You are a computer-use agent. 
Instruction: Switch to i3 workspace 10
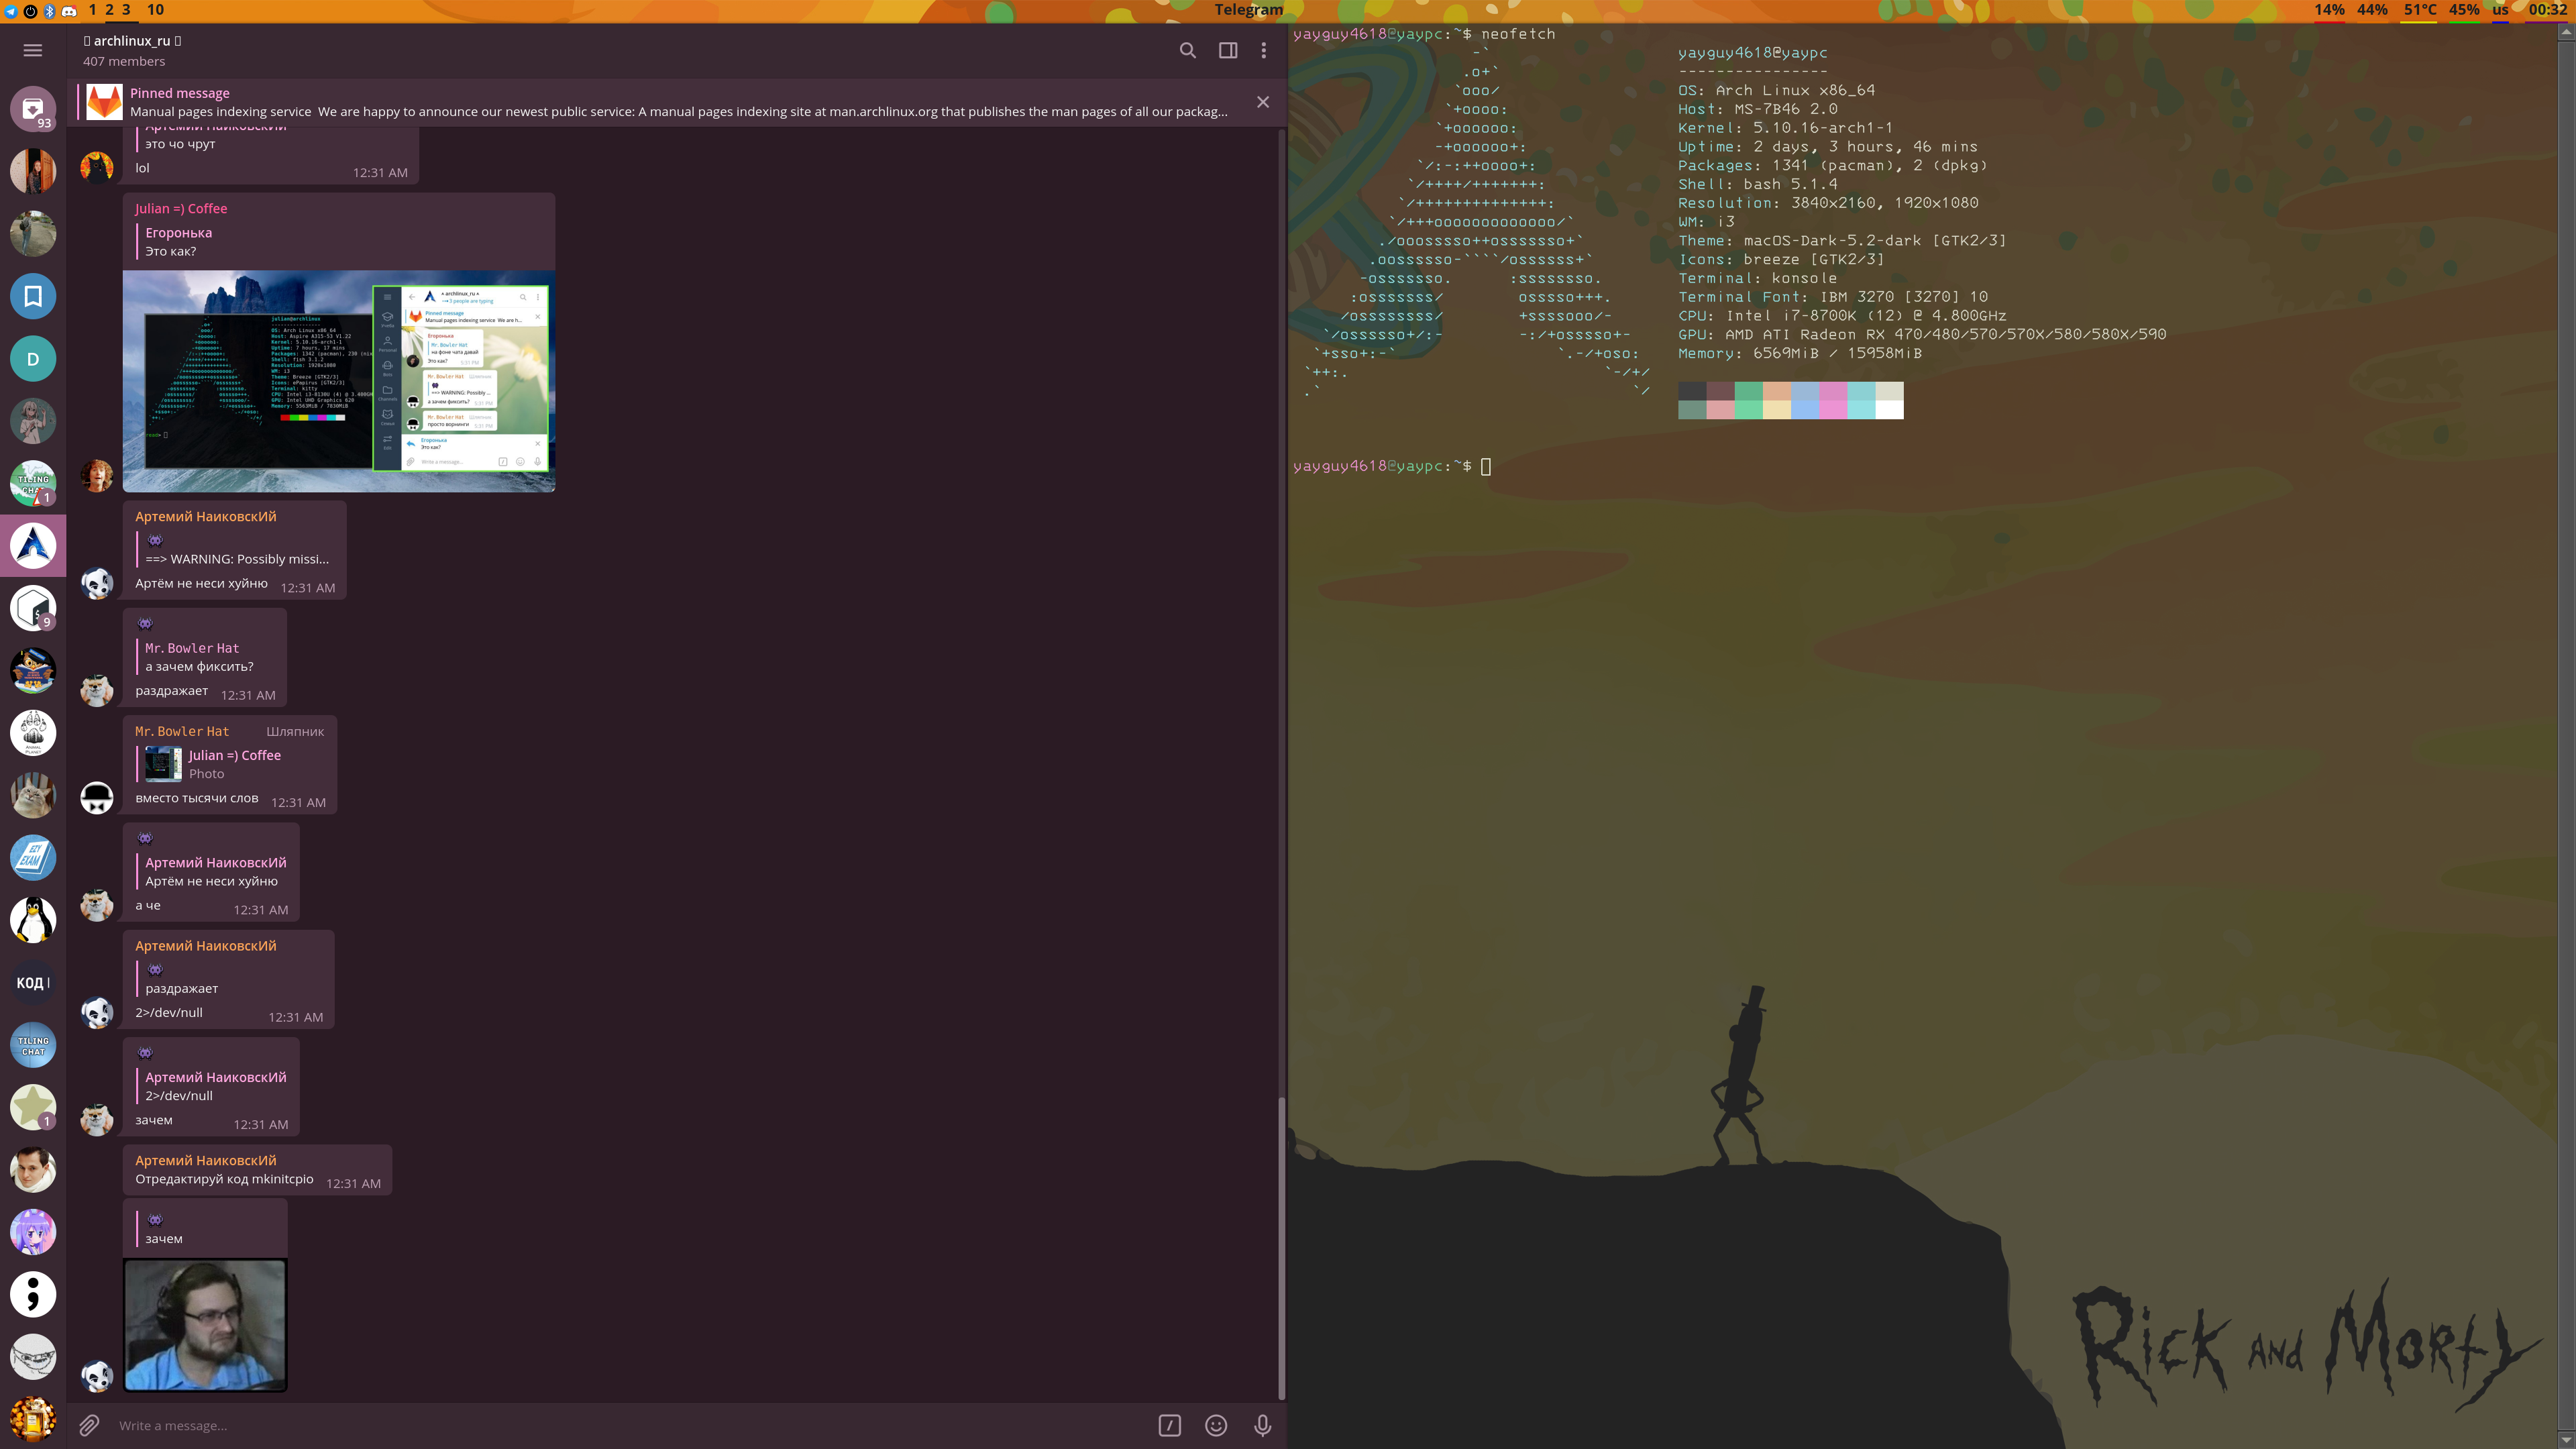click(155, 10)
